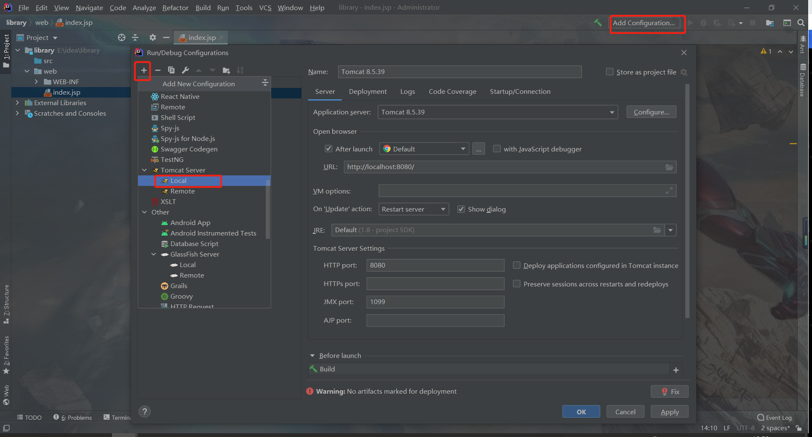This screenshot has height=437, width=812.
Task: Expand External Libraries in the Project tree
Action: [17, 103]
